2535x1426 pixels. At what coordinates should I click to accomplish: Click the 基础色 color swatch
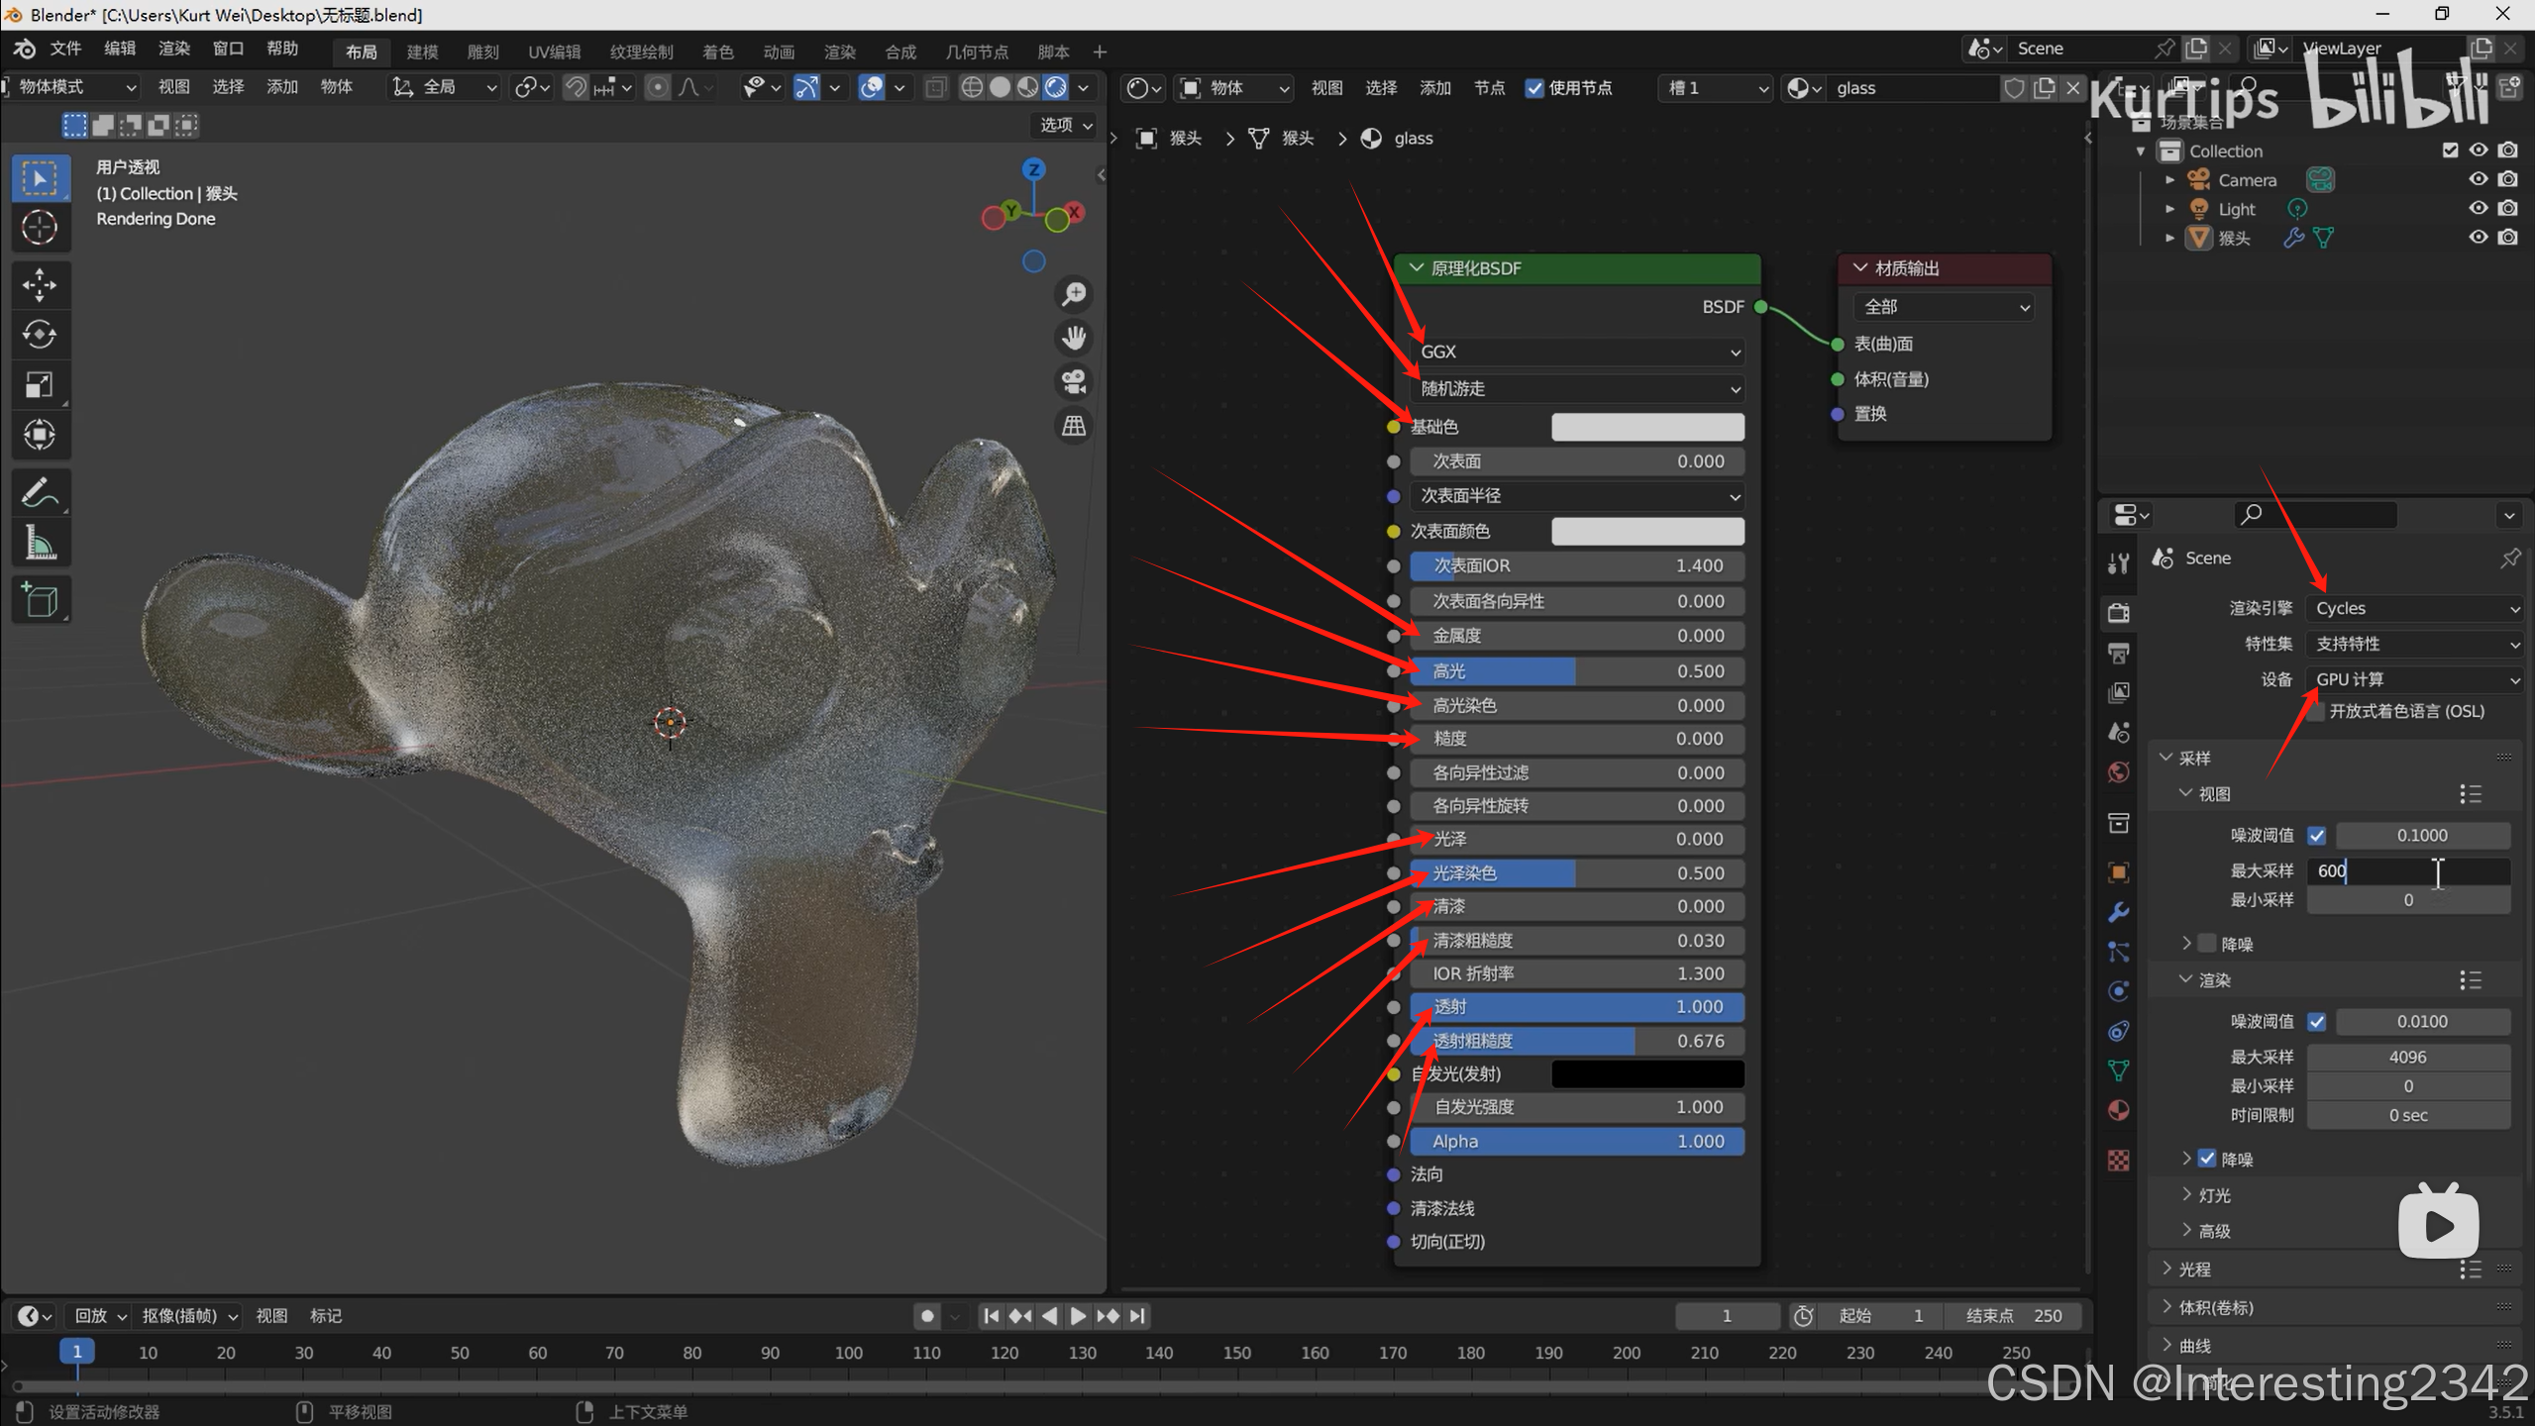(x=1646, y=427)
